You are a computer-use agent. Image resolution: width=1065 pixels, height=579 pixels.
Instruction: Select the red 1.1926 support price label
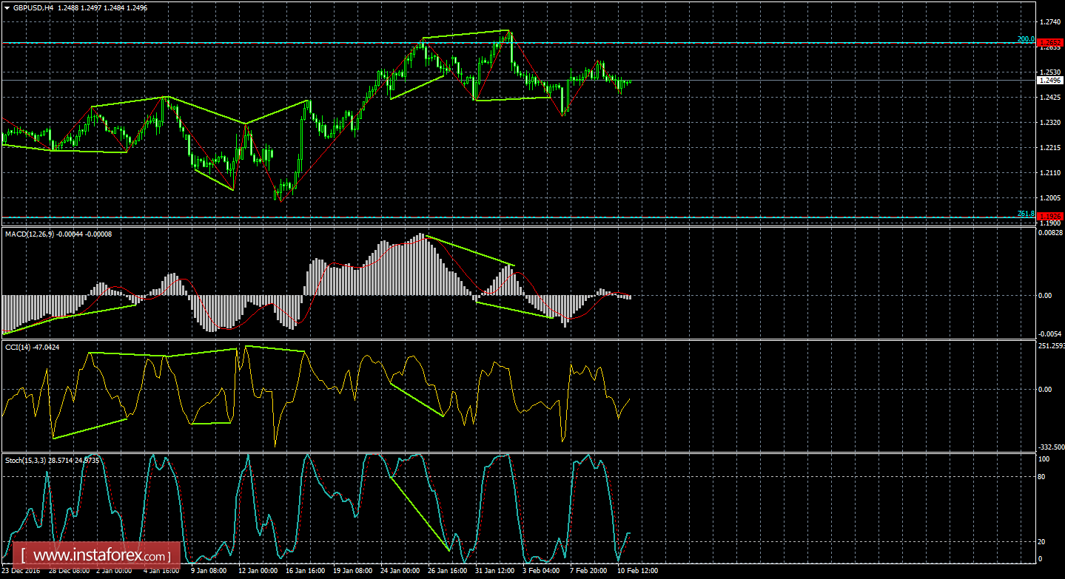point(1052,217)
